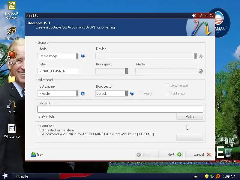Image resolution: width=240 pixels, height=180 pixels.
Task: Click the 'Status: Idle' text
Action: 46,116
